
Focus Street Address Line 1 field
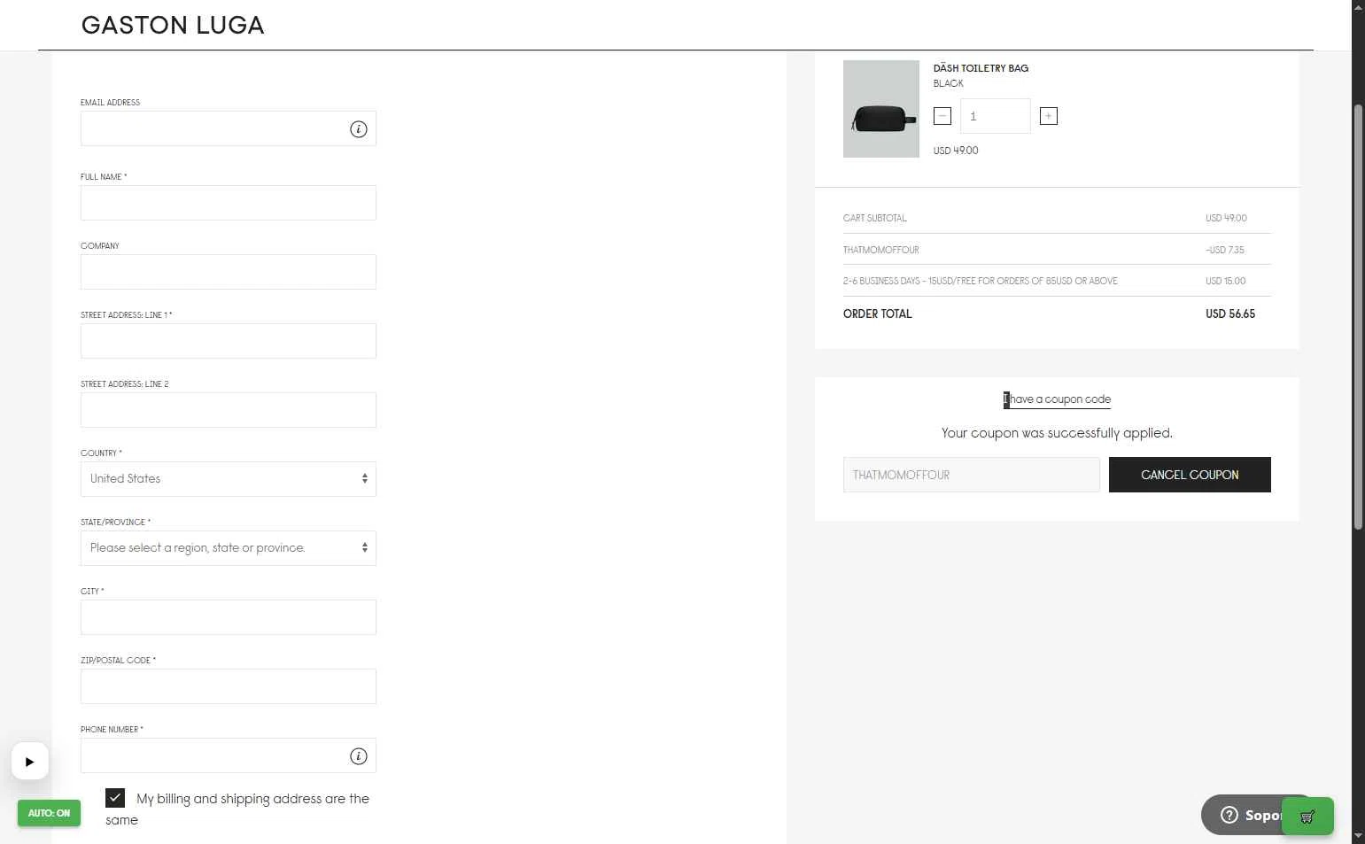point(229,341)
